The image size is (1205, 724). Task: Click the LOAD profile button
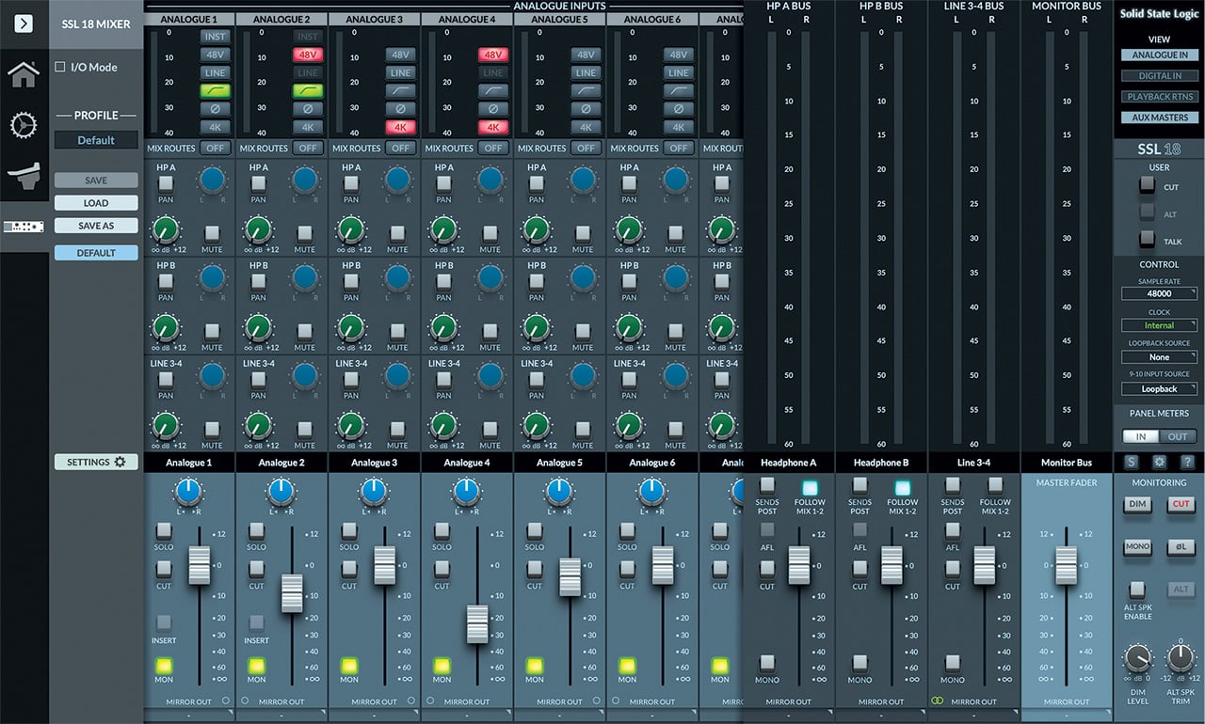click(96, 202)
